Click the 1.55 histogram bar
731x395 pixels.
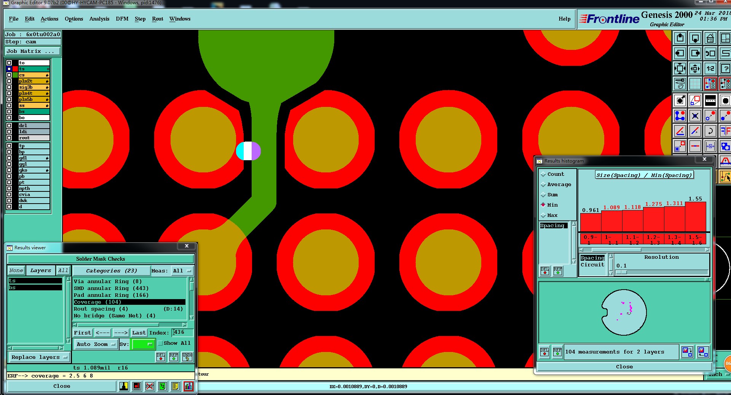(696, 217)
